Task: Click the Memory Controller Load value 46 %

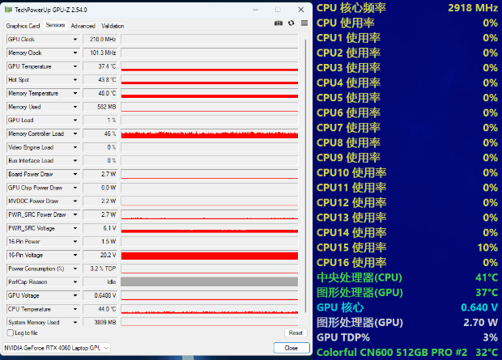Action: pyautogui.click(x=100, y=133)
